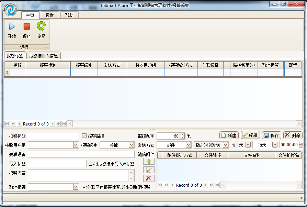307x207 pixels.
Task: Click the 发送方式 column header
Action: click(x=112, y=65)
